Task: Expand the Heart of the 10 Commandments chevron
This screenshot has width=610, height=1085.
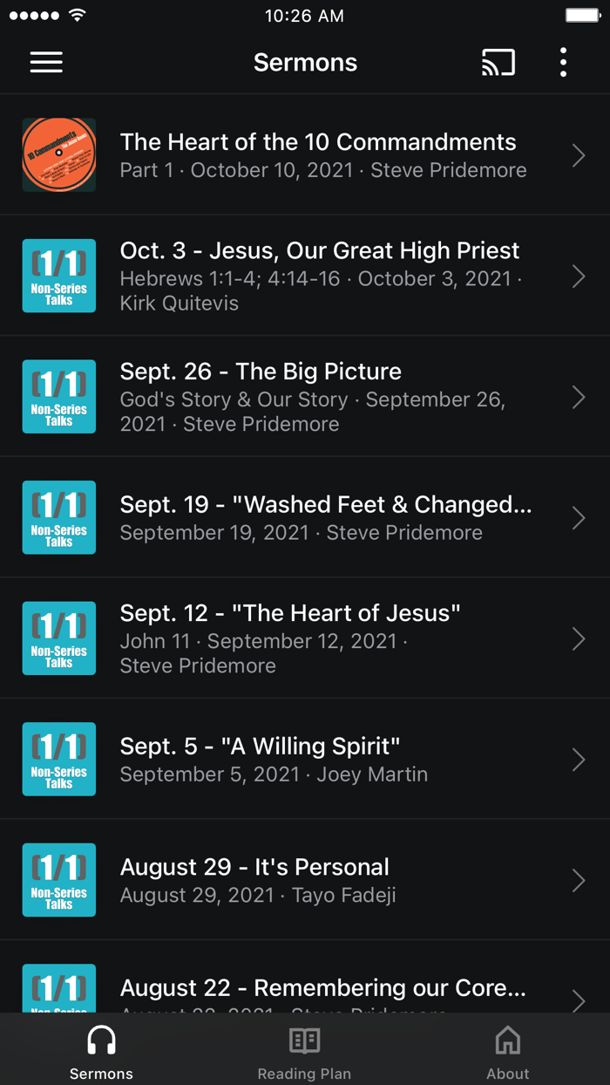Action: pos(579,155)
